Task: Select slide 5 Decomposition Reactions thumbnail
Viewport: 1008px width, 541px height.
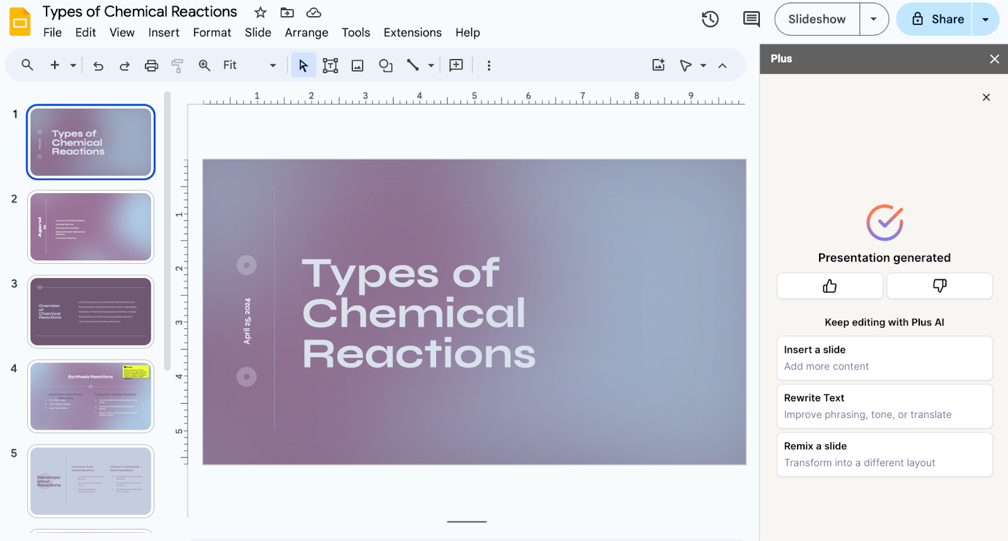Action: pos(91,481)
